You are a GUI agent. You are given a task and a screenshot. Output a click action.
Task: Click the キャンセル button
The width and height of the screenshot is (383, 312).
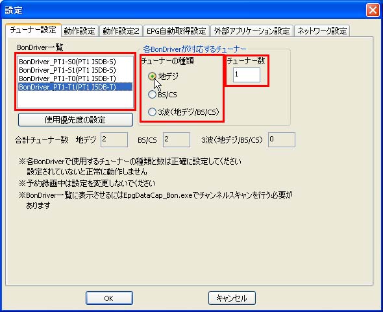tap(232, 298)
